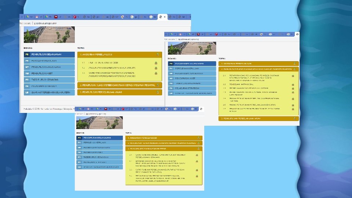Open icon beside item 1.3 in top-left window
352x198 pixels.
point(156,73)
